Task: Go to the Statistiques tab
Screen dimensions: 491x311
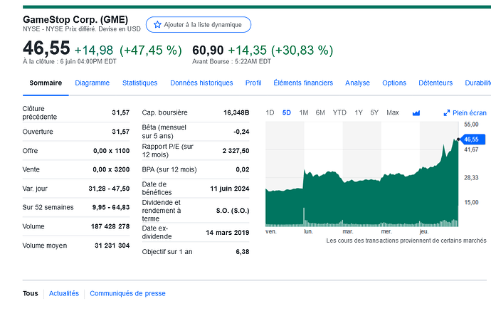Action: point(139,83)
